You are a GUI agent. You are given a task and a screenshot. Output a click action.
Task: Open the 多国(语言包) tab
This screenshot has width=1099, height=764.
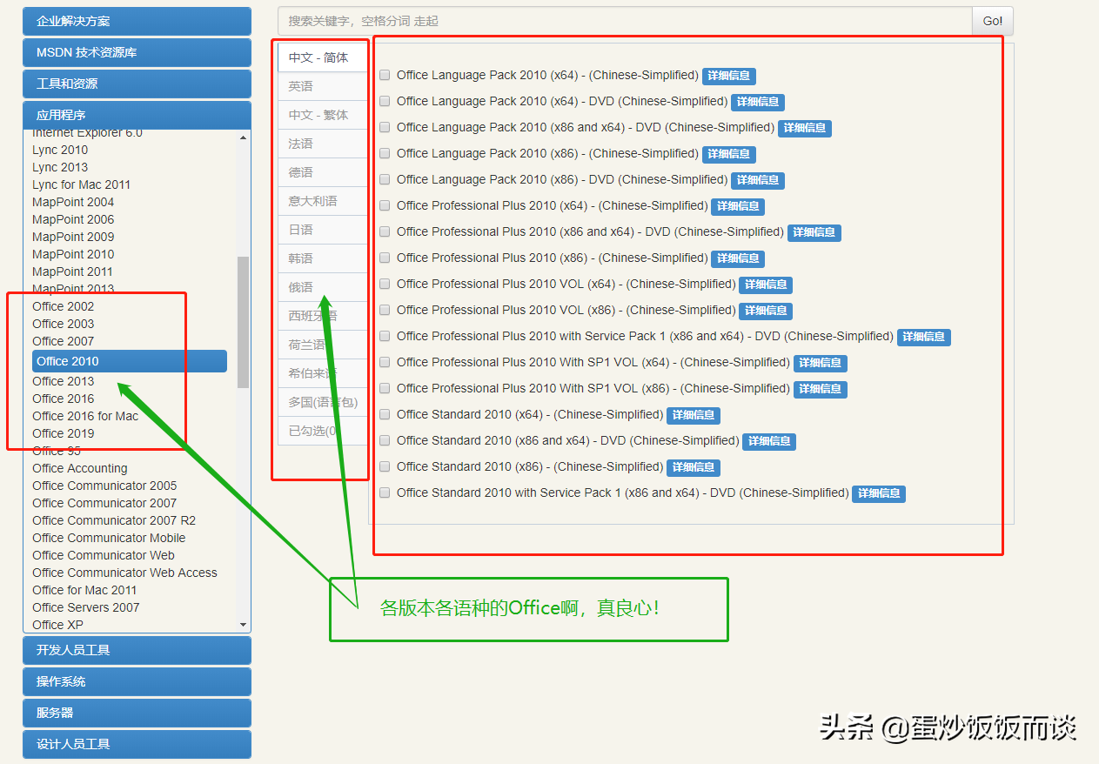pos(322,402)
